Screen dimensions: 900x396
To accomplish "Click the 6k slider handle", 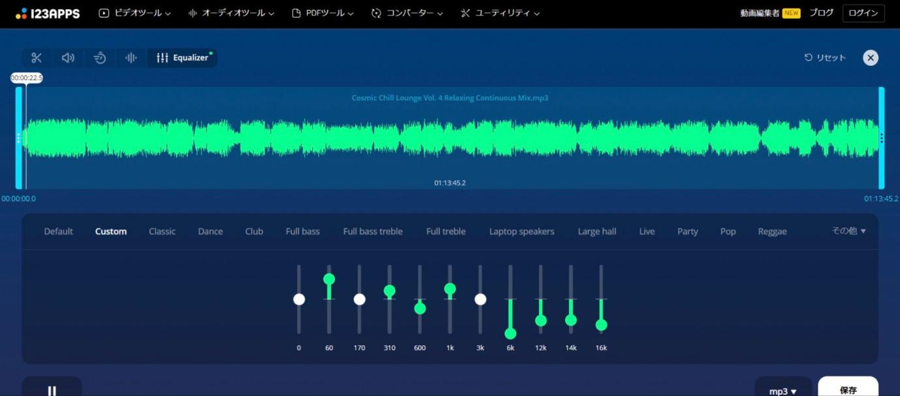I will pyautogui.click(x=510, y=333).
